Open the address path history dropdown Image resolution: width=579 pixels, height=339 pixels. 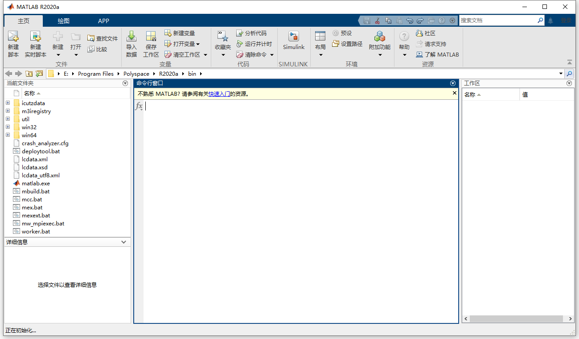(x=561, y=74)
